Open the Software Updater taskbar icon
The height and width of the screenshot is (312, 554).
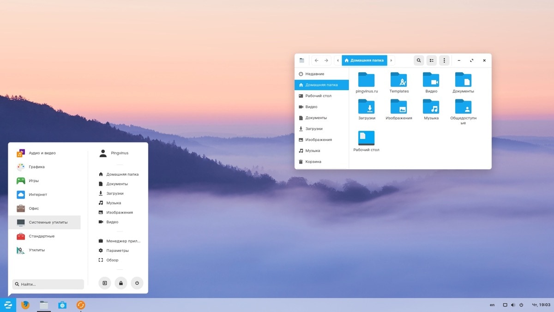(81, 305)
